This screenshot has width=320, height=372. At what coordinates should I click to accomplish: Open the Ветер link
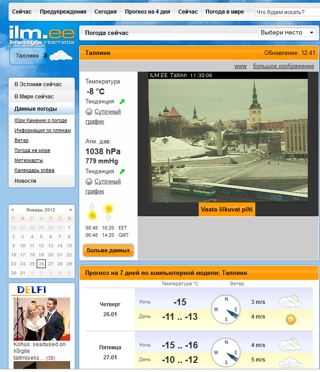pyautogui.click(x=22, y=140)
